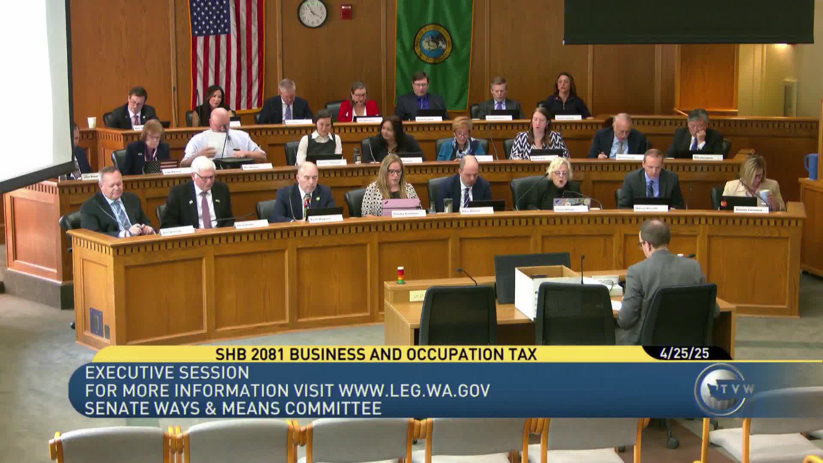Click the red fire alarm on the wall
823x463 pixels.
[x=345, y=12]
